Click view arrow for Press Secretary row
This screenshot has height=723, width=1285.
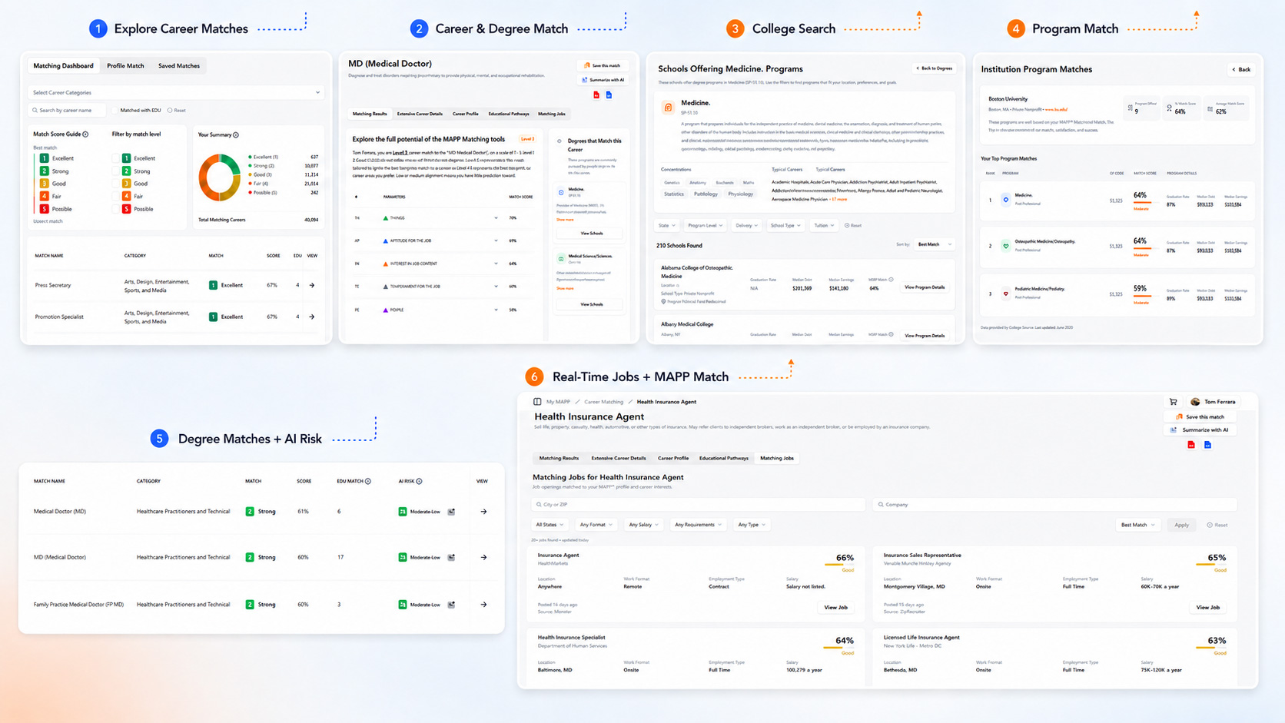[x=312, y=285]
